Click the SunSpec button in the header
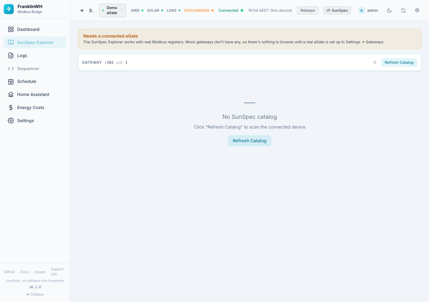429x302 pixels. 337,10
